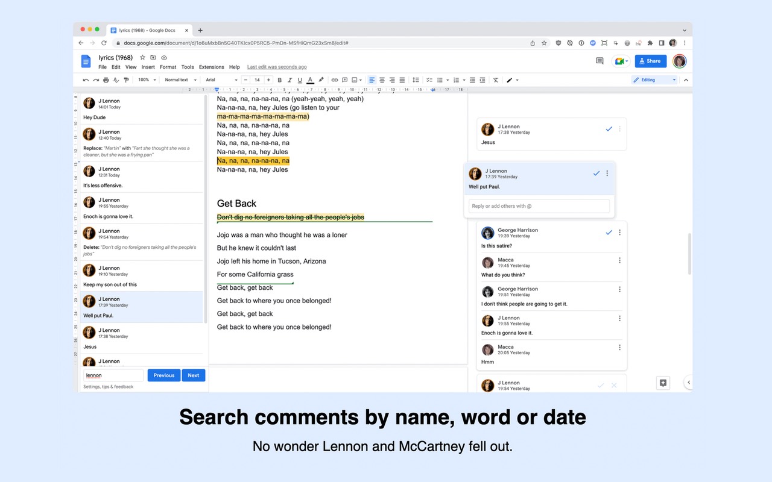Increase the paragraph indent
Viewport: 772px width, 482px height.
point(482,80)
